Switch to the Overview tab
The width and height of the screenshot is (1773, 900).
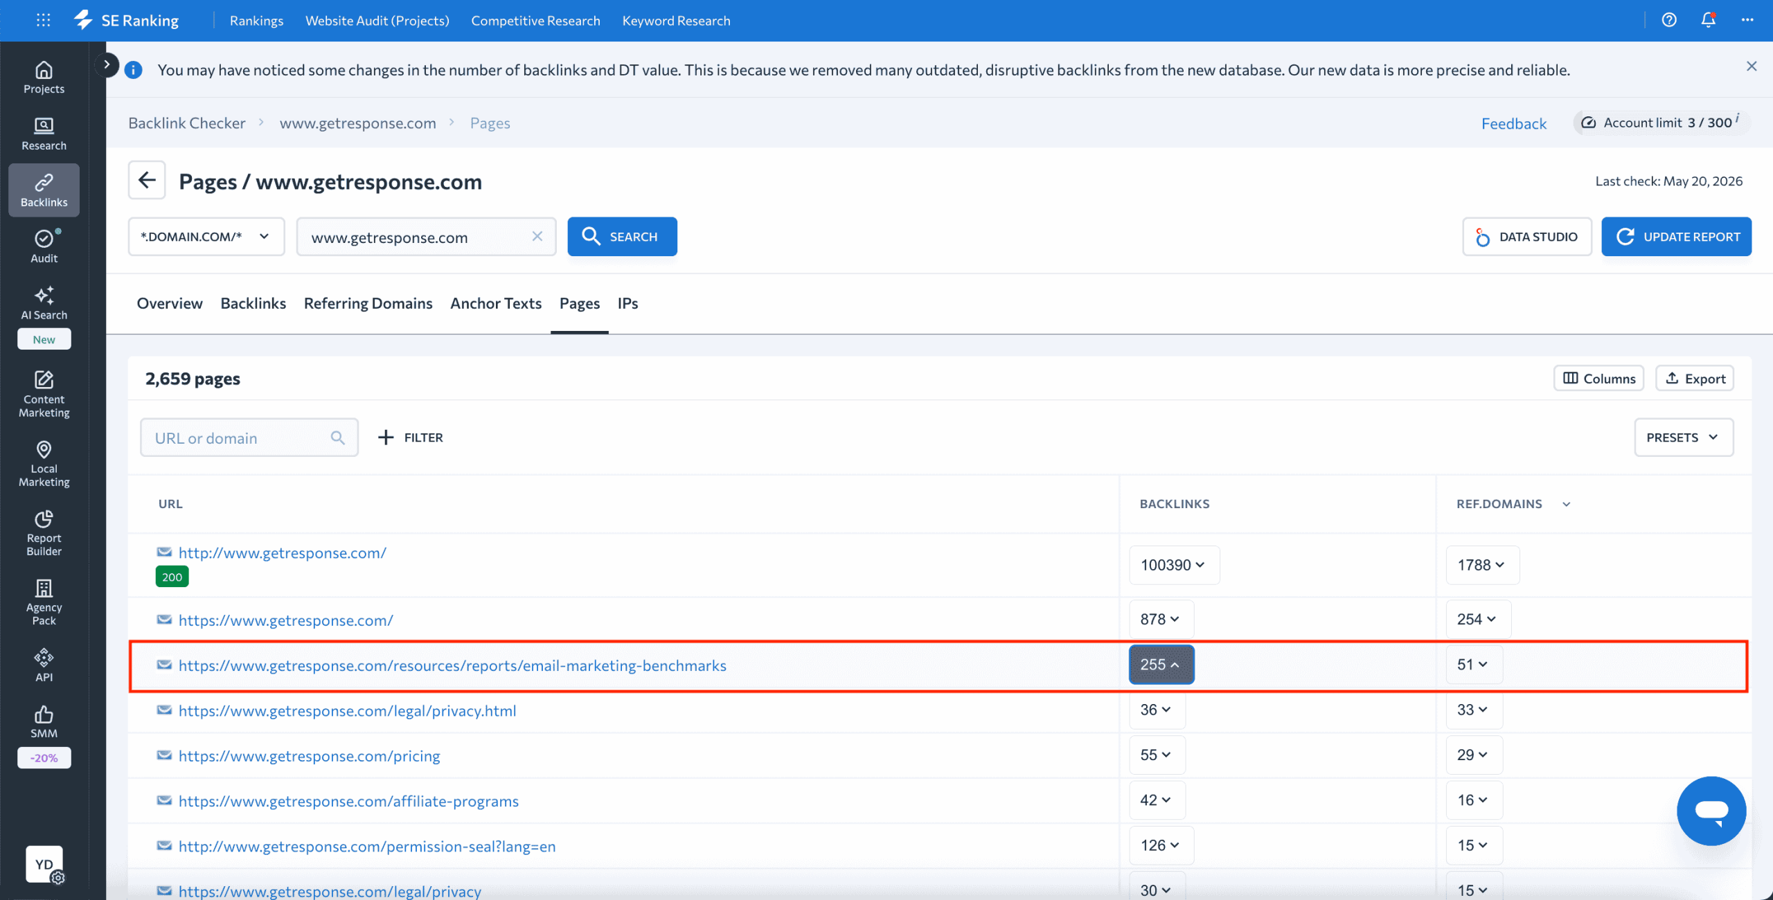tap(170, 303)
